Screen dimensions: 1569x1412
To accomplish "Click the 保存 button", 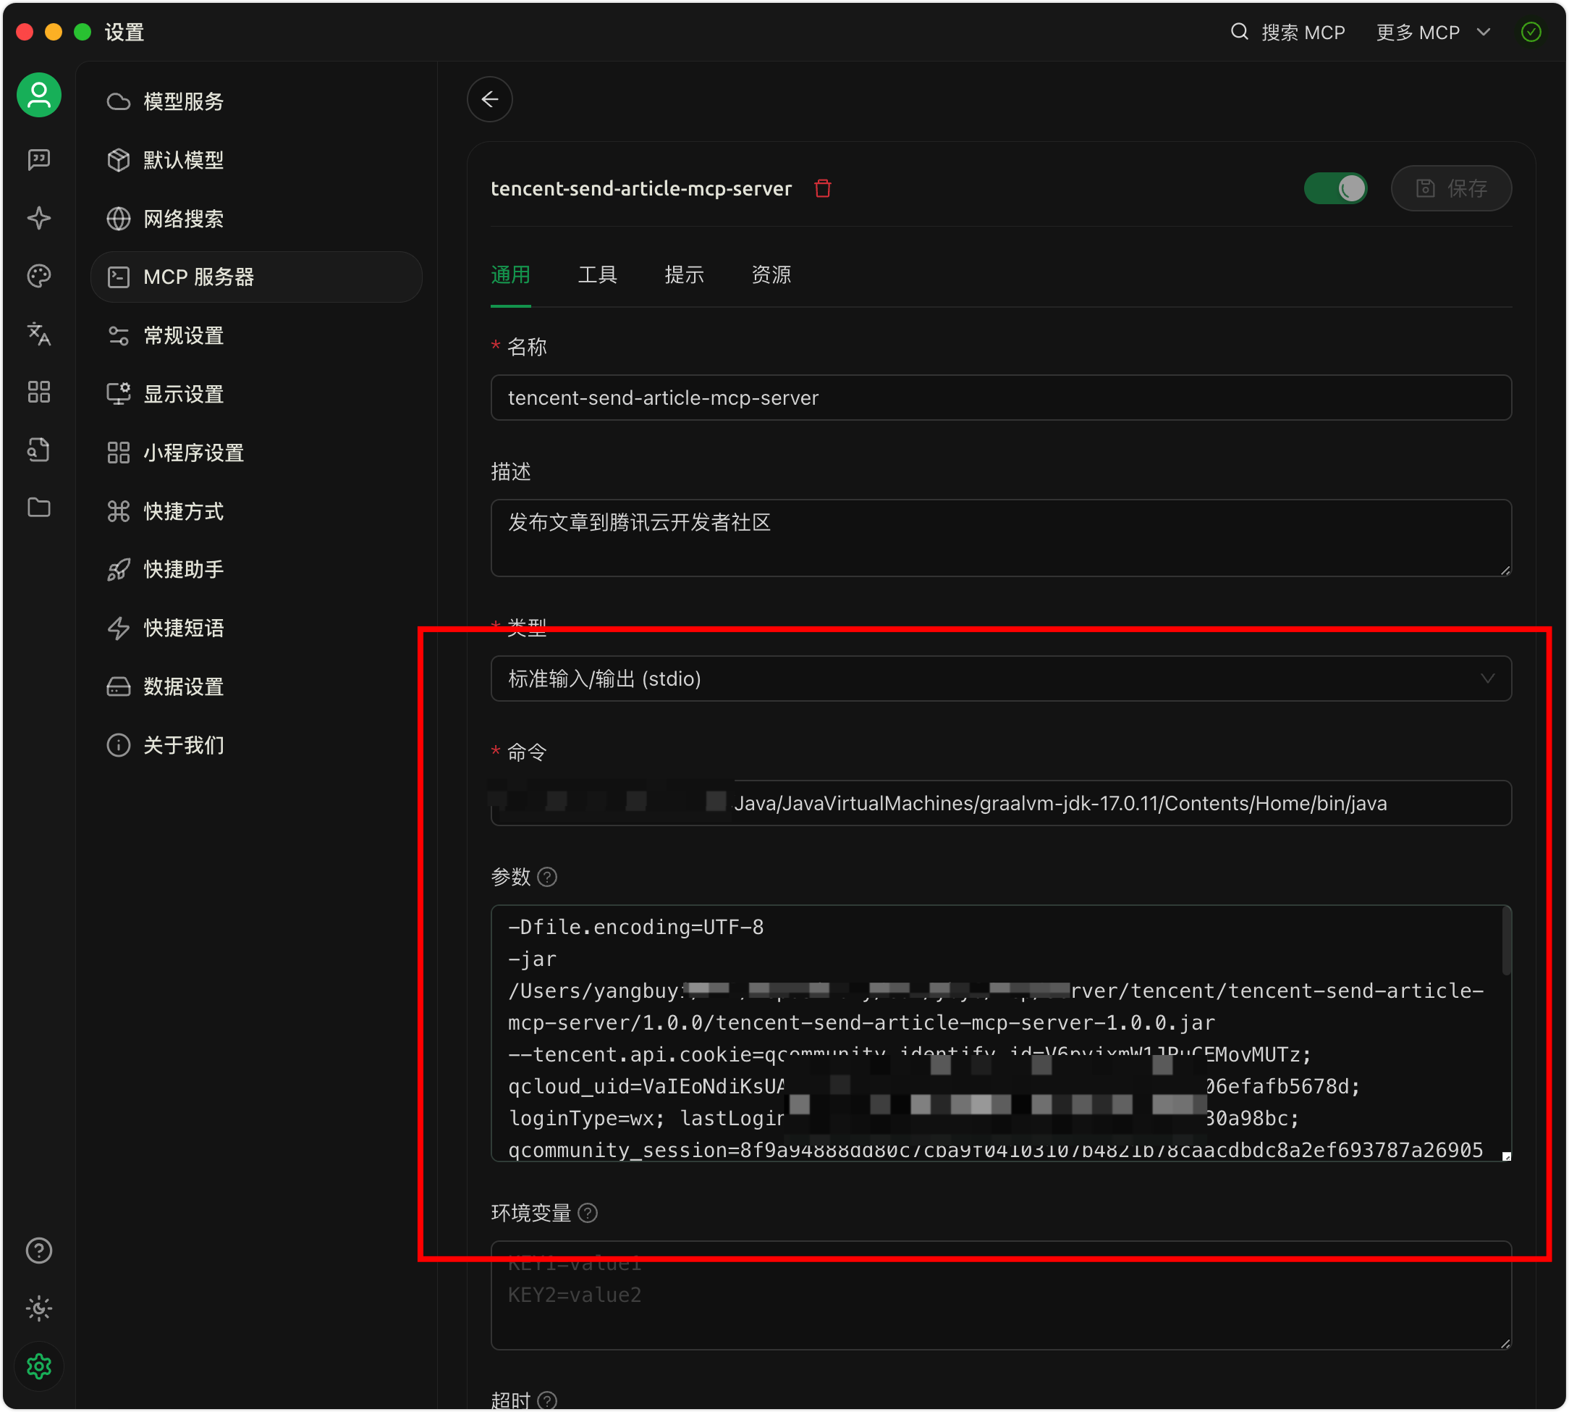I will coord(1451,188).
